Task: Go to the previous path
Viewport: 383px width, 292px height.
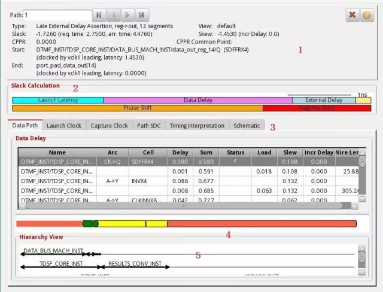Action: click(113, 15)
